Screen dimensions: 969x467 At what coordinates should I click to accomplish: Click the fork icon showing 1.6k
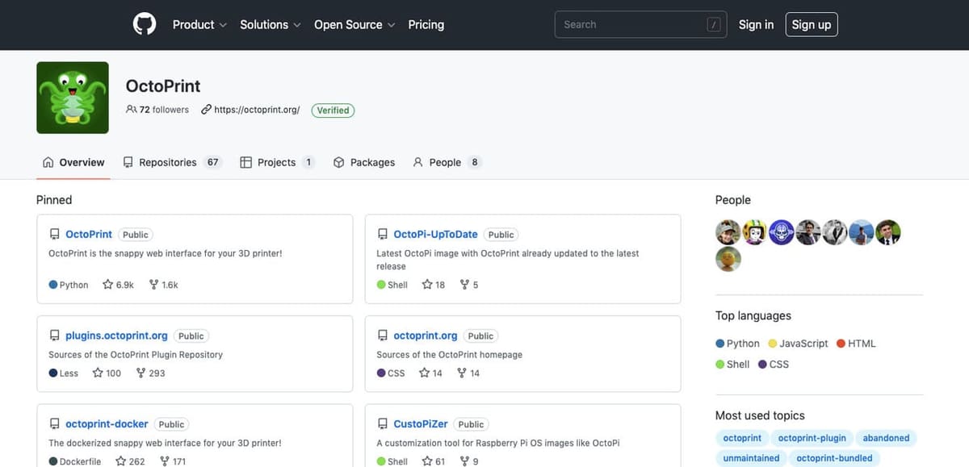pyautogui.click(x=153, y=285)
